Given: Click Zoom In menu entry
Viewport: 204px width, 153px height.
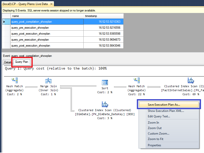Looking at the screenshot, I should point(153,123).
